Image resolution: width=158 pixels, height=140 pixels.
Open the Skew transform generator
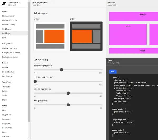point(4,100)
